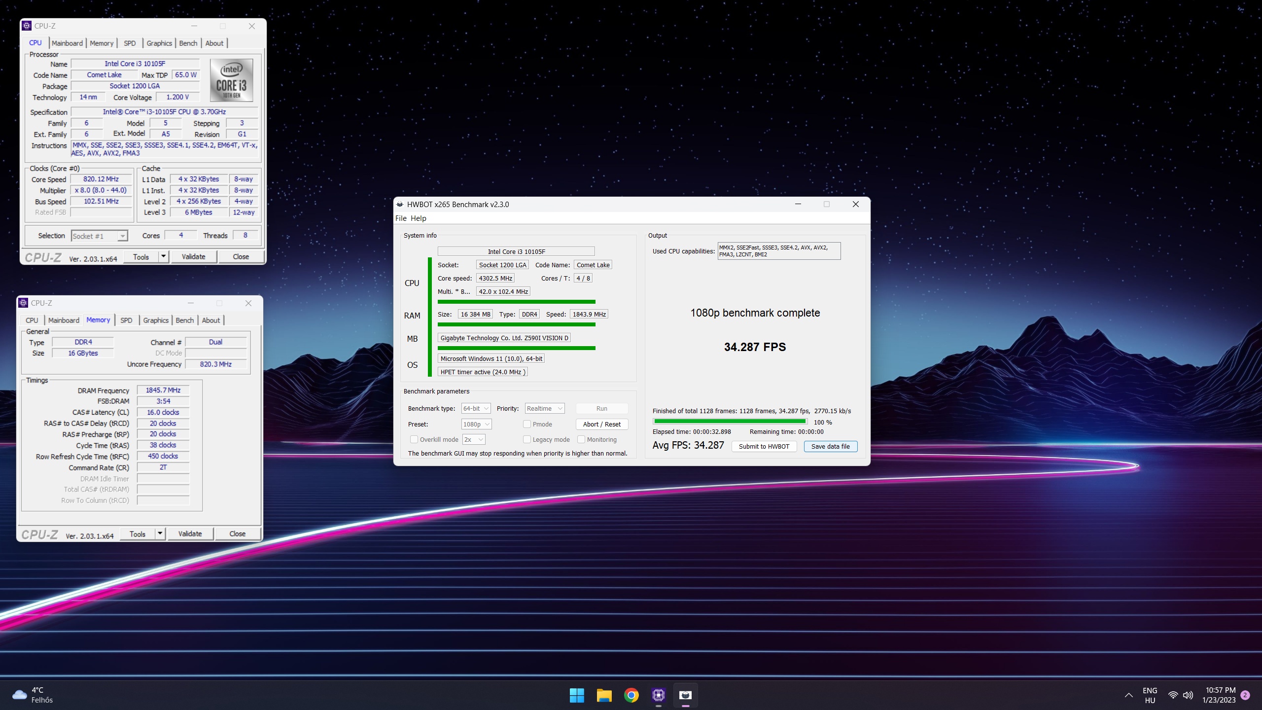Click the Used CPU capabilities text box

[x=779, y=251]
